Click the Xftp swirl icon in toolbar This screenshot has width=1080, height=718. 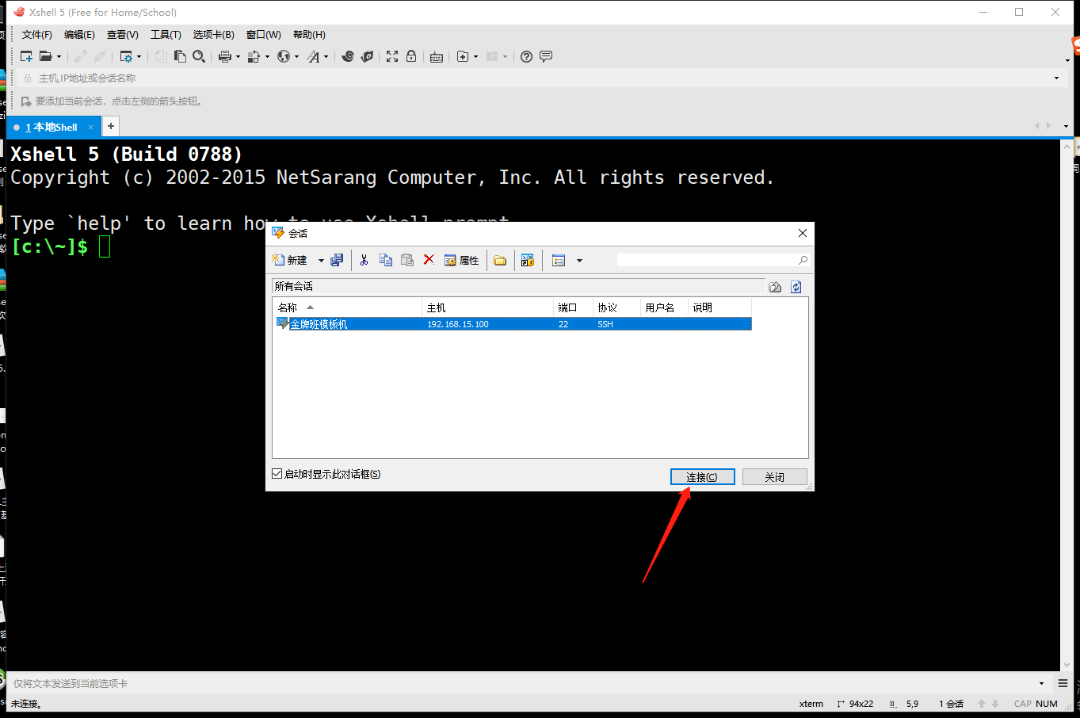pos(347,56)
